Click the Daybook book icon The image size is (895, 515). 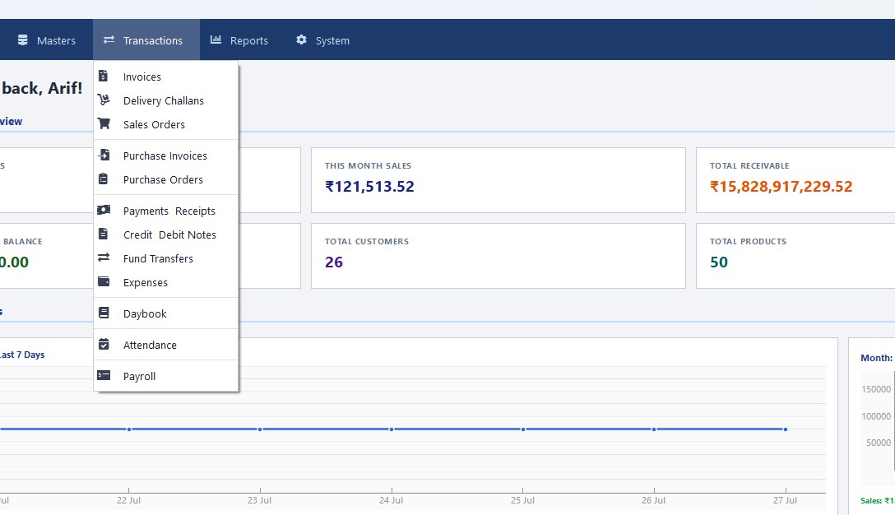coord(104,313)
